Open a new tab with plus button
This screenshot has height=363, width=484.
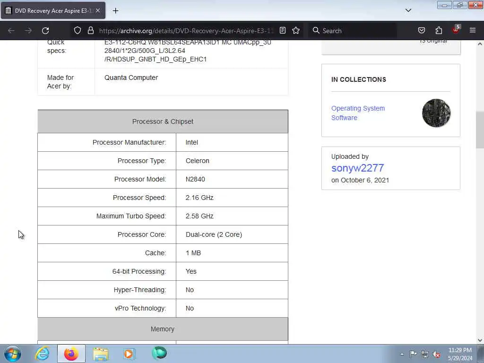click(x=115, y=11)
